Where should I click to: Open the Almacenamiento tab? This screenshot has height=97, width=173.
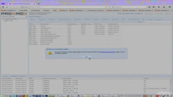[65, 19]
